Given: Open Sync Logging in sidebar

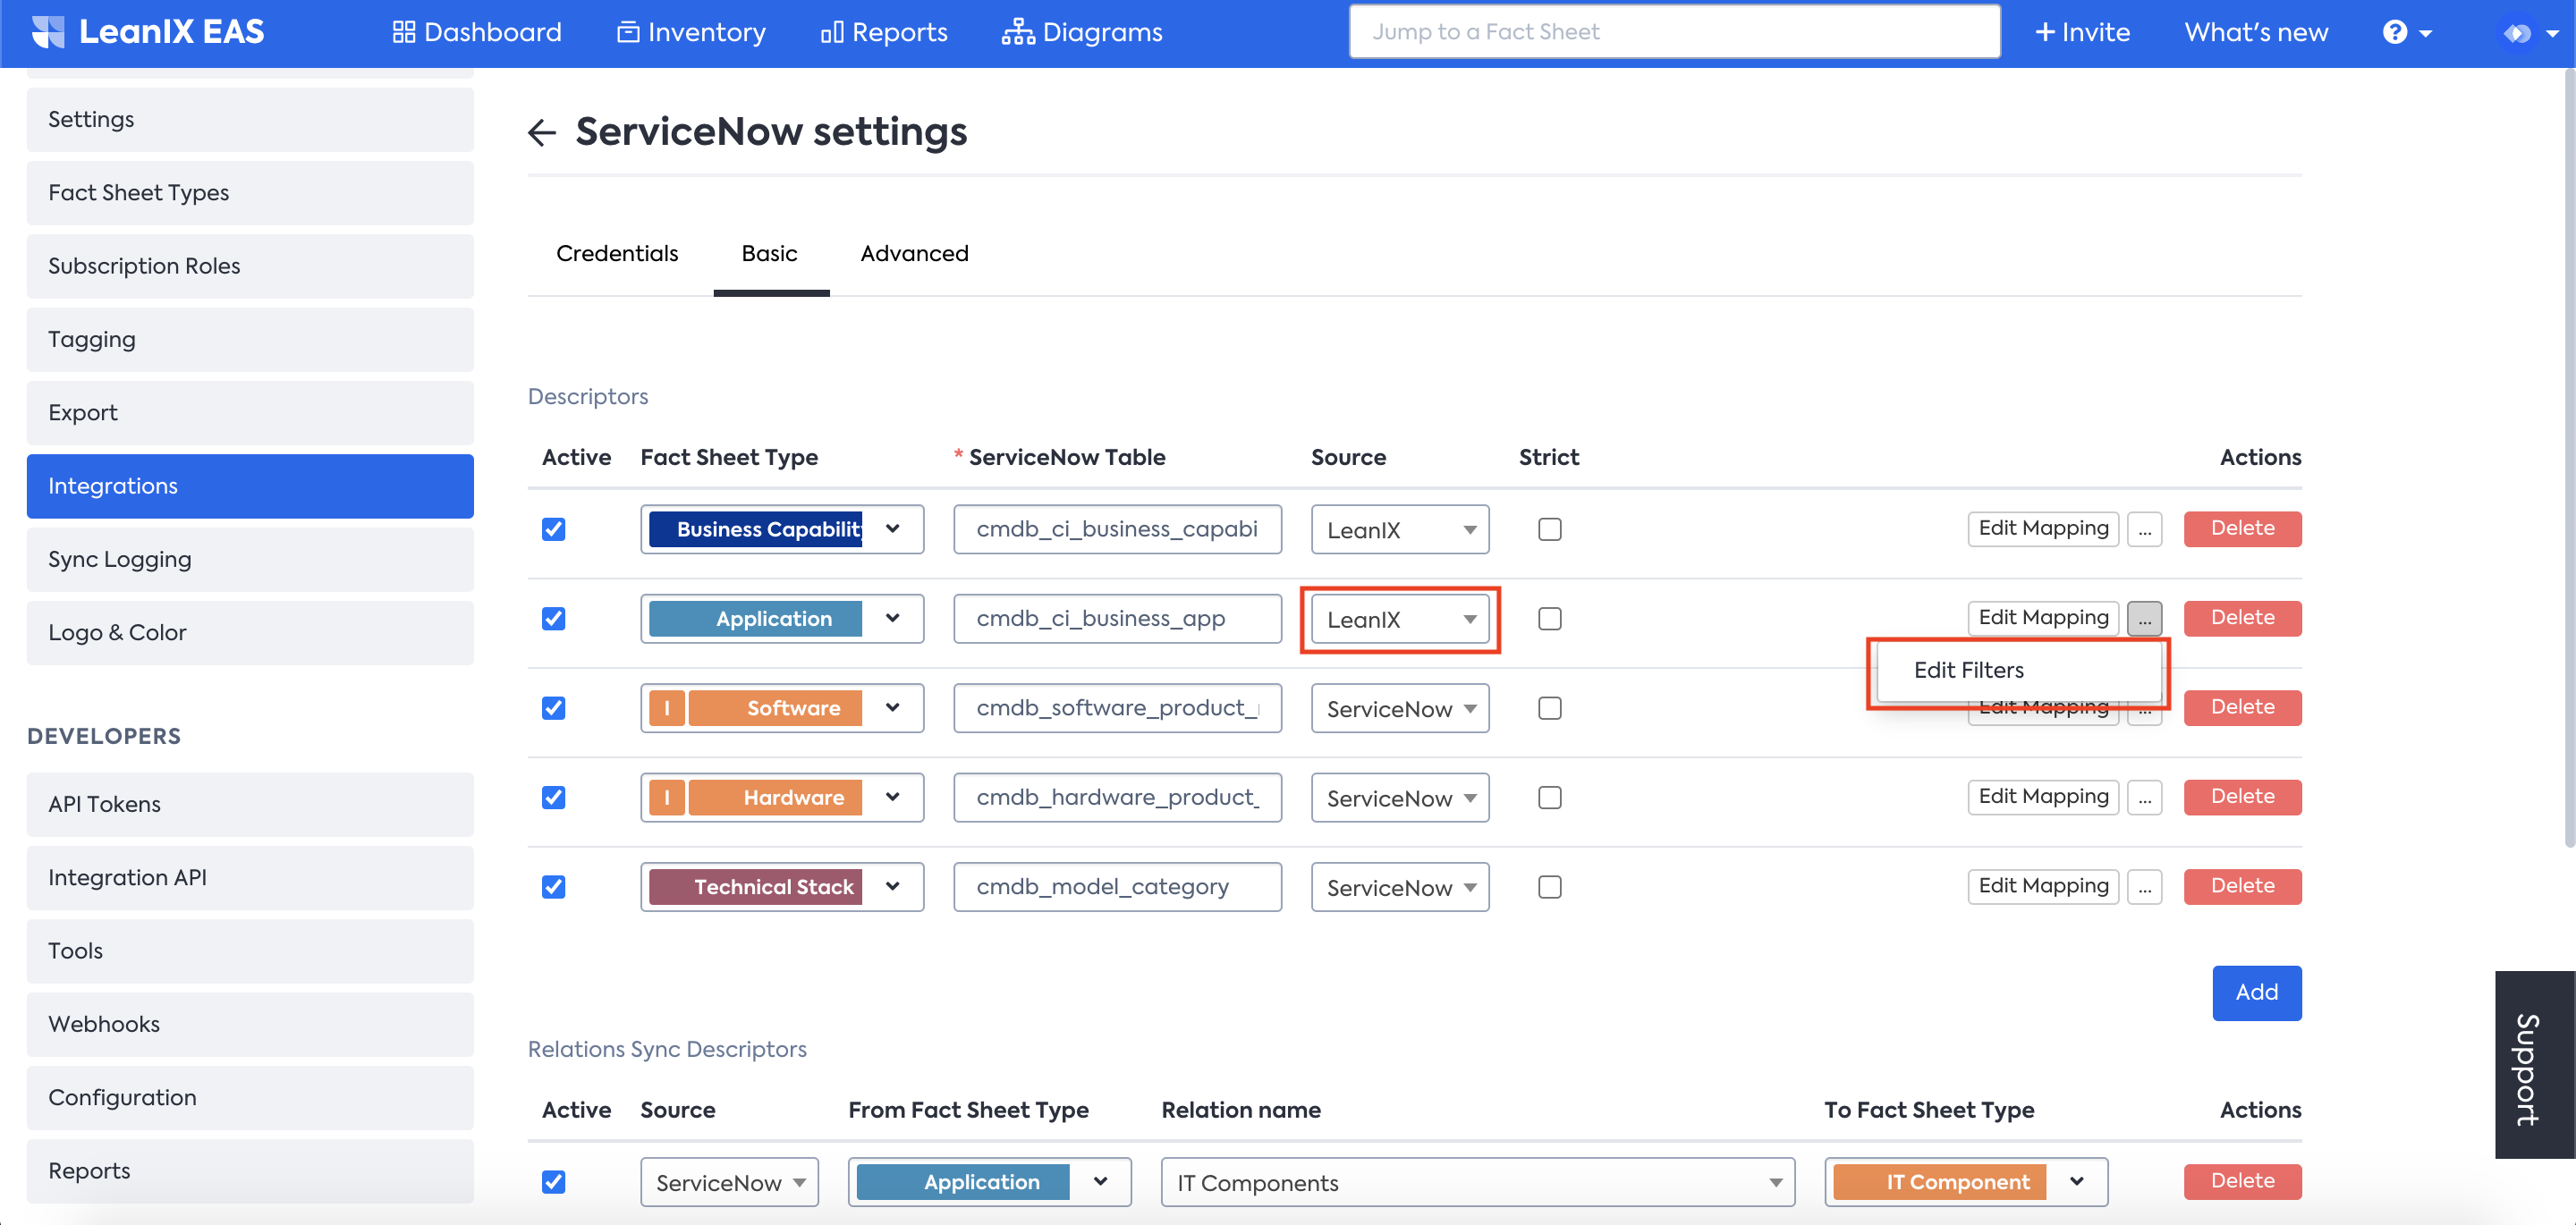Looking at the screenshot, I should (250, 559).
